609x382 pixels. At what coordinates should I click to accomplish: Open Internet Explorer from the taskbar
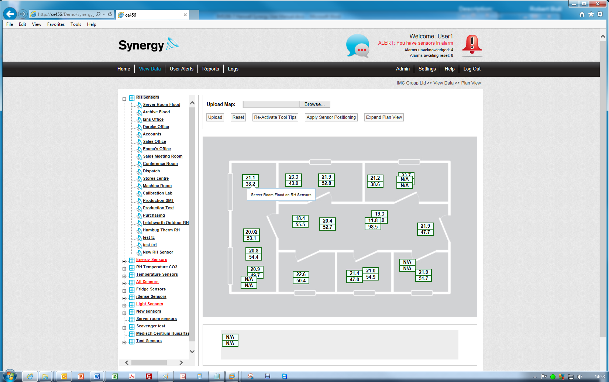[x=30, y=376]
